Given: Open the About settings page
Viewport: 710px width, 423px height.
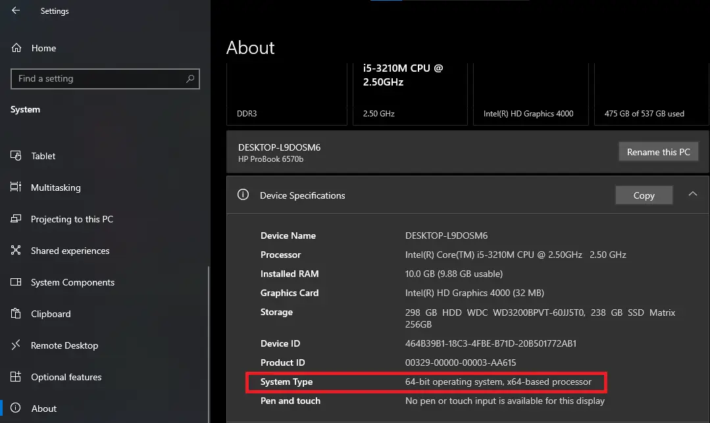Looking at the screenshot, I should [x=44, y=408].
